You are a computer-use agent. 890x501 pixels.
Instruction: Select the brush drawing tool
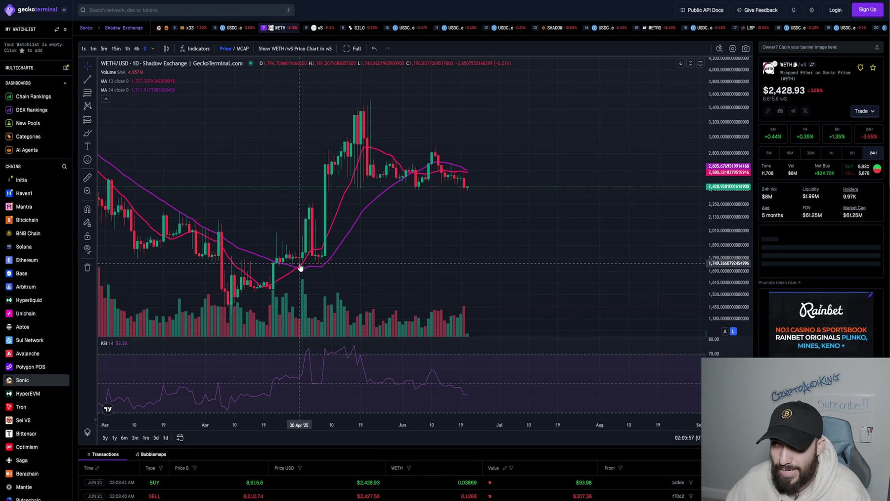tap(87, 133)
